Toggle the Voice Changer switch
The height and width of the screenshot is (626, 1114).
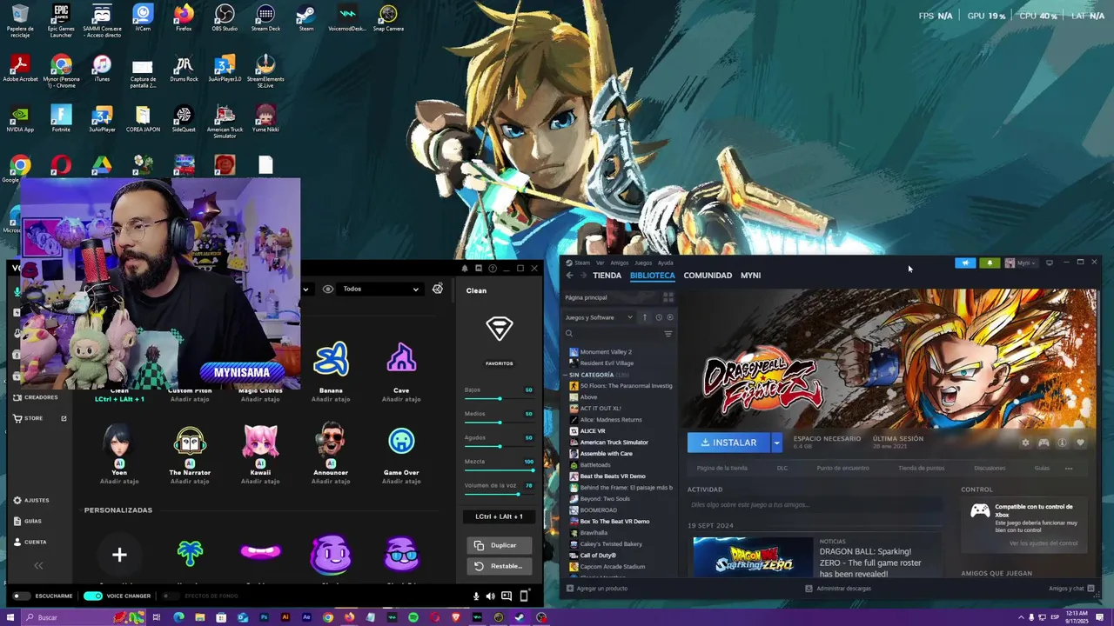click(93, 596)
